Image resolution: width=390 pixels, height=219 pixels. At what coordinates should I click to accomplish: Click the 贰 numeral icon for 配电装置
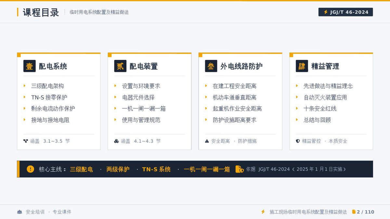(x=120, y=66)
